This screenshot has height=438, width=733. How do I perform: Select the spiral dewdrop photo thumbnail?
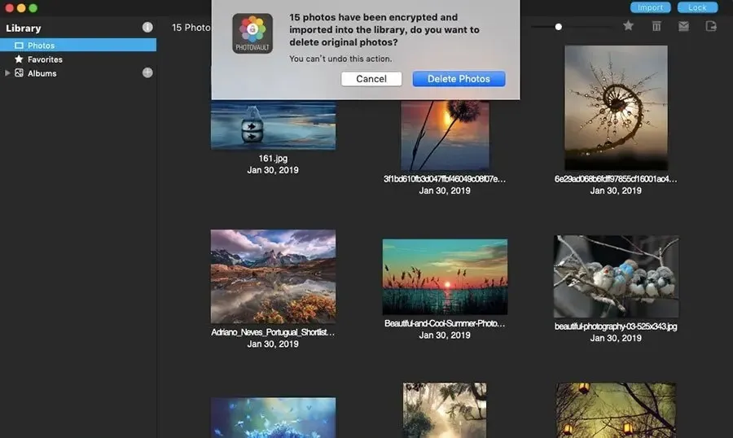point(617,107)
